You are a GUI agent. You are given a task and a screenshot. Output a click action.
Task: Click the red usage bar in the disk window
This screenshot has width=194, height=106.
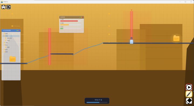click(69, 21)
